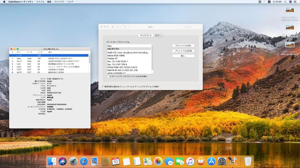Enable showing only this display's profiles
The image size is (300, 168).
[108, 76]
